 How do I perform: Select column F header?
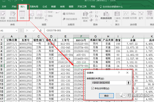[x=81, y=36]
